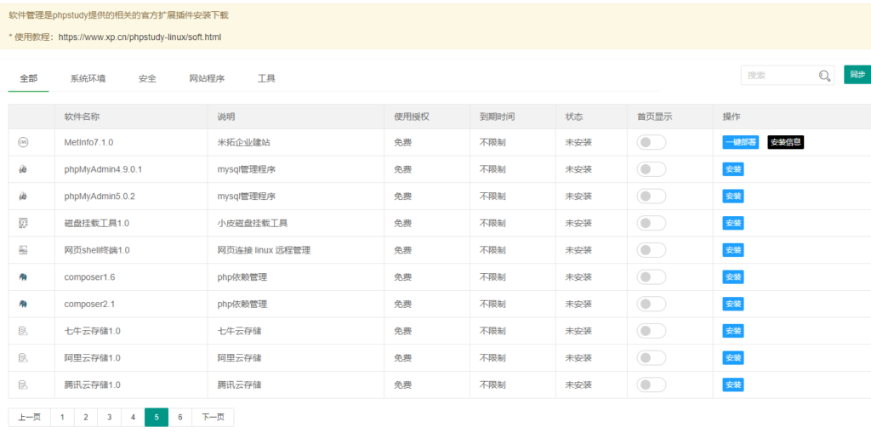The image size is (871, 433).
Task: Open 安装信息 for MetInfo7.1.0
Action: click(785, 142)
